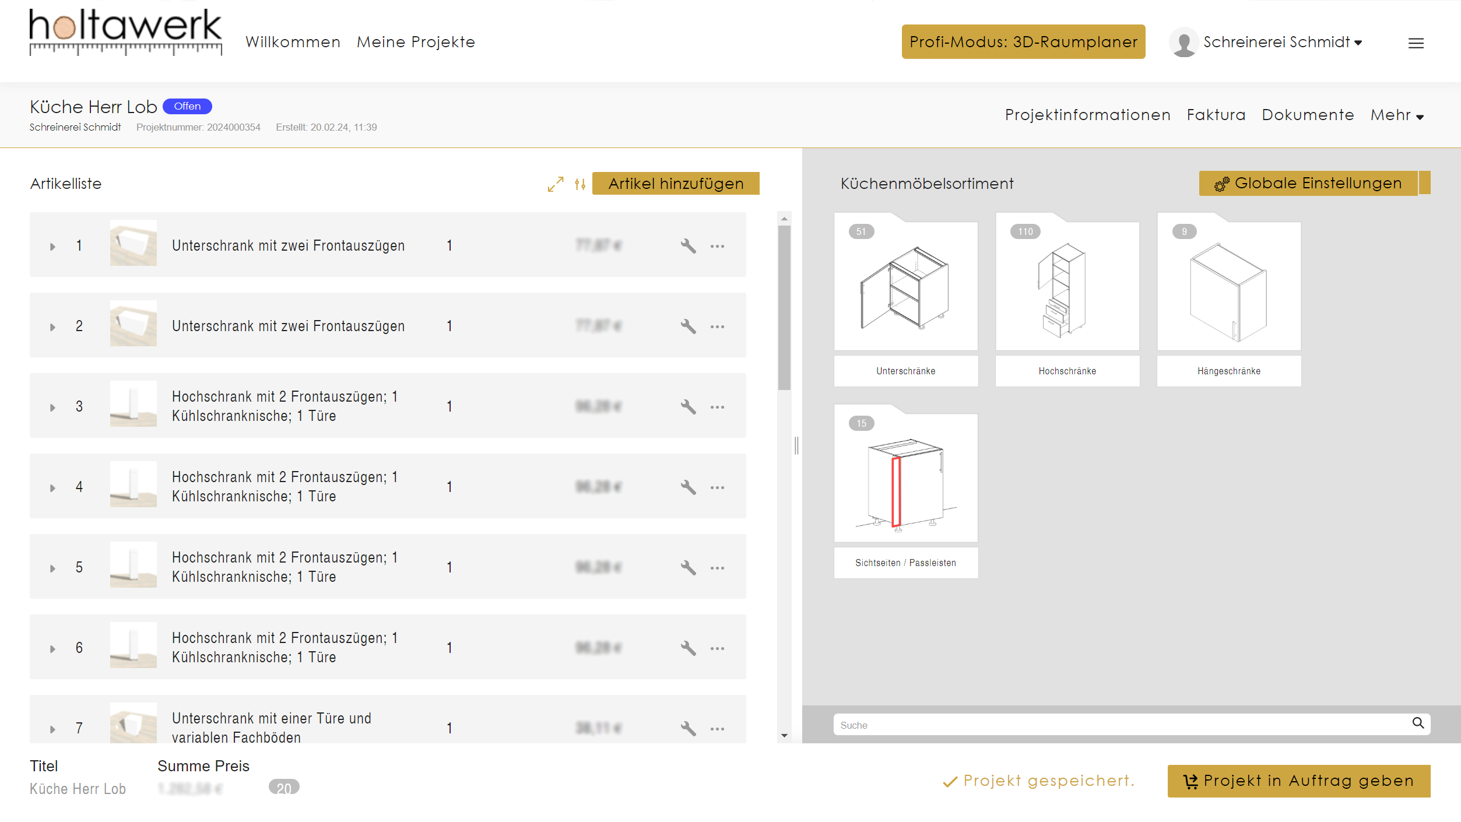Click wrench icon for article 5
This screenshot has height=822, width=1461.
pyautogui.click(x=688, y=568)
